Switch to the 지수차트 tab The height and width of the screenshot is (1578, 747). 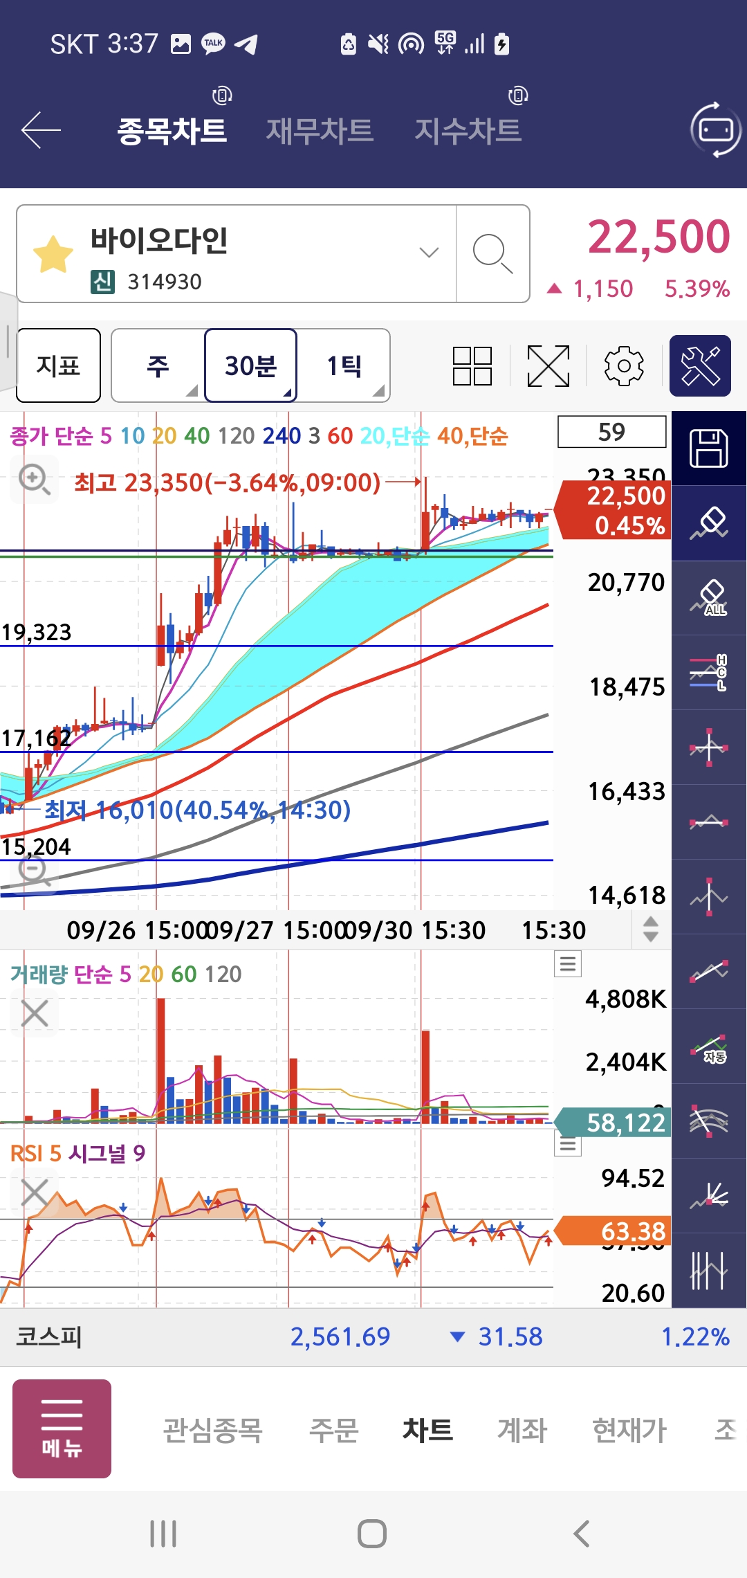pyautogui.click(x=468, y=131)
